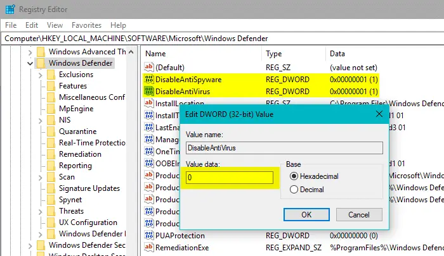The width and height of the screenshot is (444, 256).
Task: Click the (Default) string value icon
Action: point(149,67)
